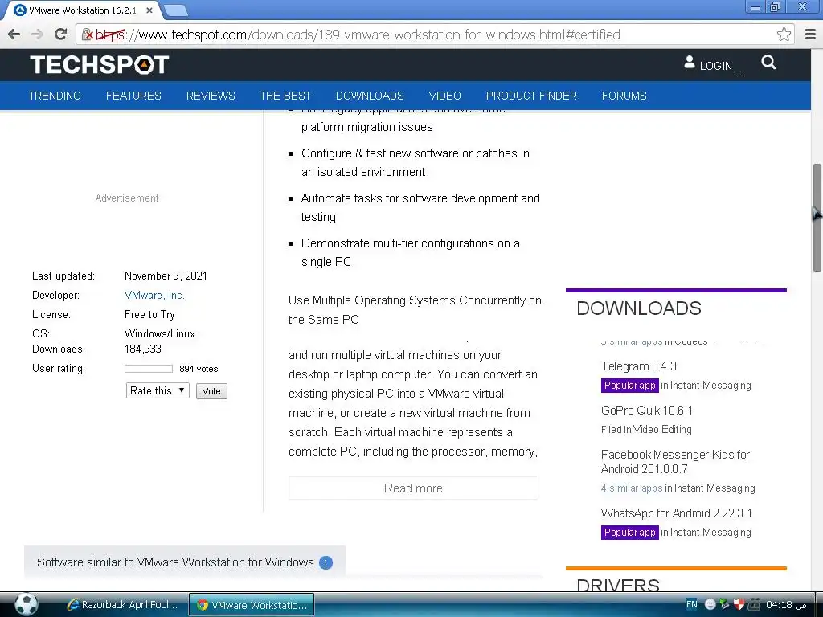Image resolution: width=823 pixels, height=617 pixels.
Task: Open the TRENDING menu
Action: (55, 96)
